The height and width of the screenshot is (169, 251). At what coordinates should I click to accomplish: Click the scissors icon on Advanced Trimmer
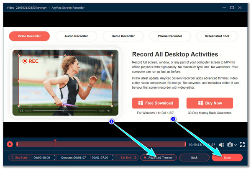point(145,158)
